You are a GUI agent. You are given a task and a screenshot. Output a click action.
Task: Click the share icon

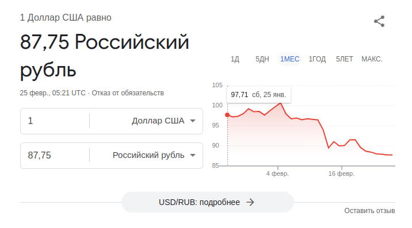[x=379, y=21]
